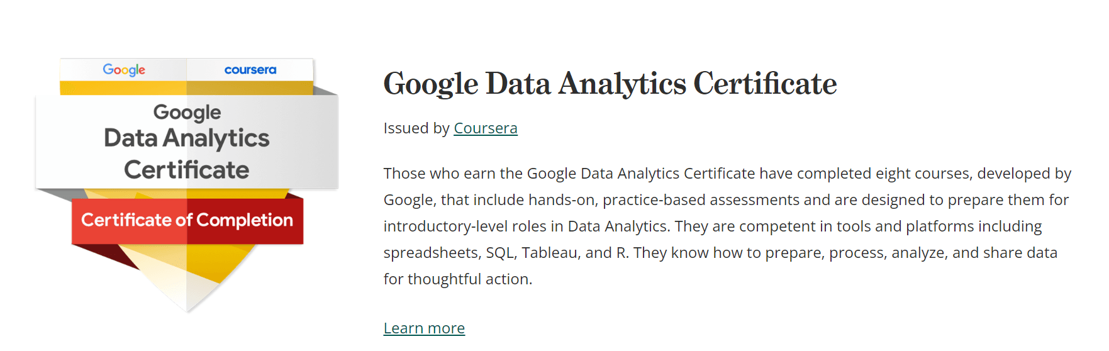The image size is (1109, 351).
Task: Click the word 'SQL' in the description
Action: pos(500,253)
